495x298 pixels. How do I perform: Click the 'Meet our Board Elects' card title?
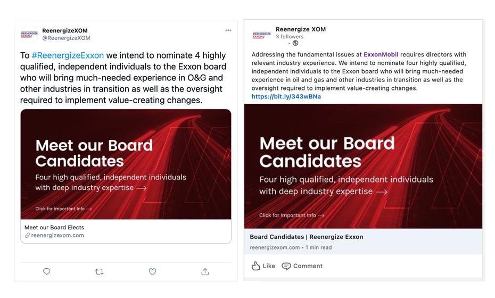tap(54, 227)
